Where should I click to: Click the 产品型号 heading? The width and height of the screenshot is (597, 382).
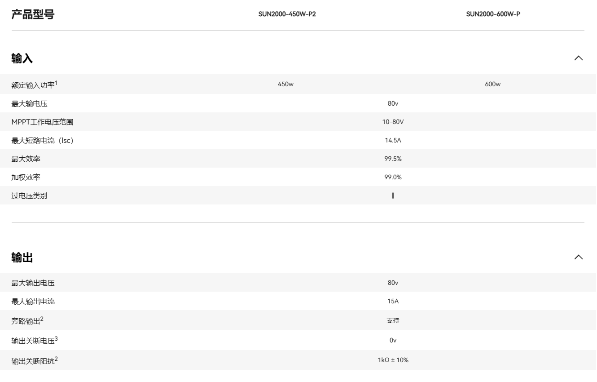click(33, 14)
